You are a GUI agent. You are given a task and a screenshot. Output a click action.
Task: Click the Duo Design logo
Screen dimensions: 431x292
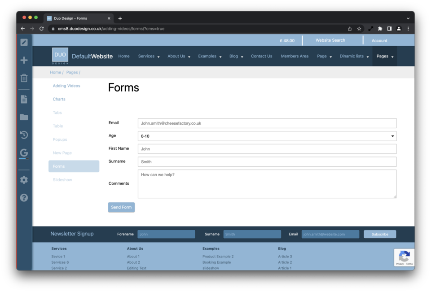[60, 56]
